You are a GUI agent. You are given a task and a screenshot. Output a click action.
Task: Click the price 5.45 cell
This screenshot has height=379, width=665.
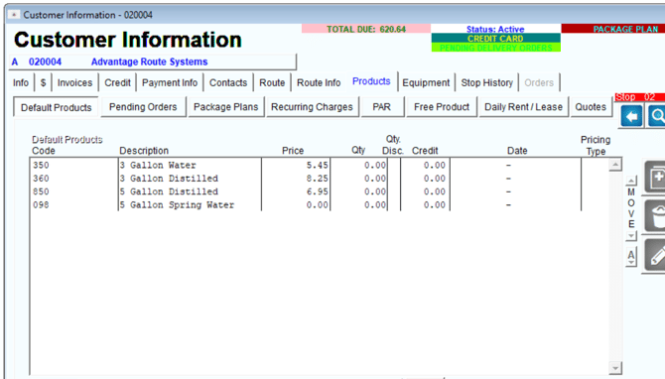click(x=318, y=166)
